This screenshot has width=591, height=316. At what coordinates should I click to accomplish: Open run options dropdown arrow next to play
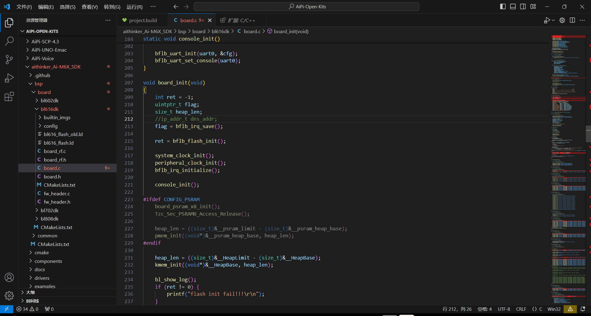tap(553, 20)
